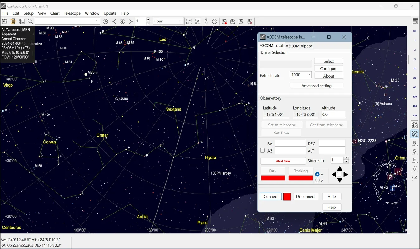Open the Hour time unit dropdown

[181, 21]
